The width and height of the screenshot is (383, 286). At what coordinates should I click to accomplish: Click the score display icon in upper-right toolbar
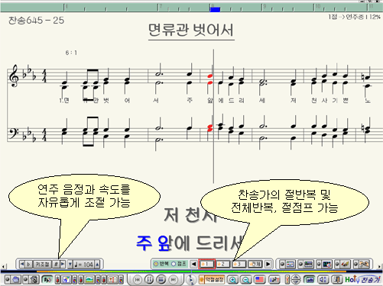pos(290,265)
